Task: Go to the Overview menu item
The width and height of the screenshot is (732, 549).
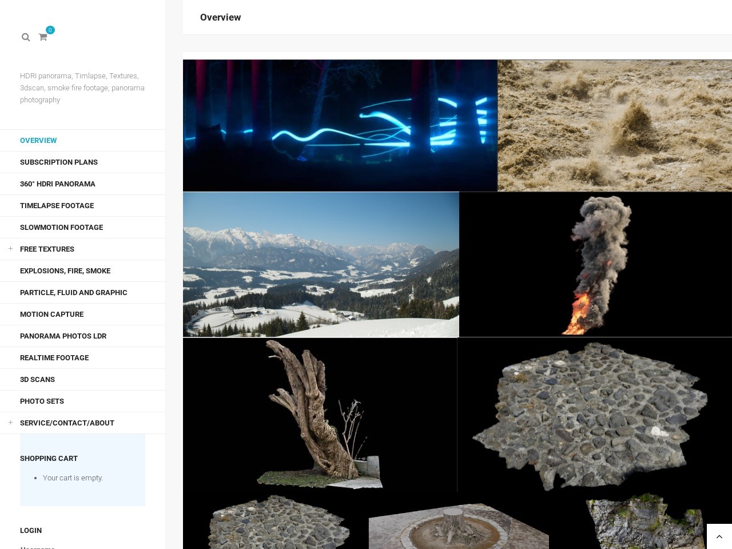Action: (x=38, y=141)
